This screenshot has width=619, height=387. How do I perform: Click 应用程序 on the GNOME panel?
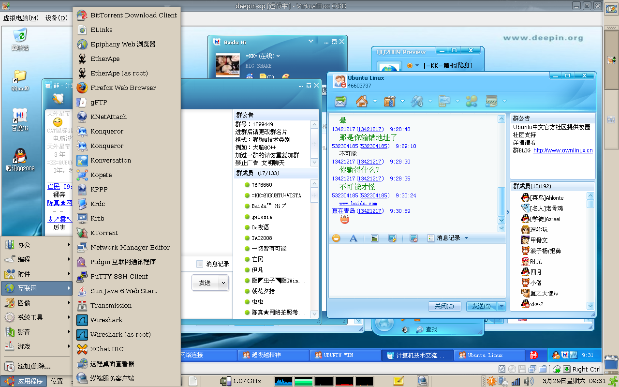click(x=24, y=381)
